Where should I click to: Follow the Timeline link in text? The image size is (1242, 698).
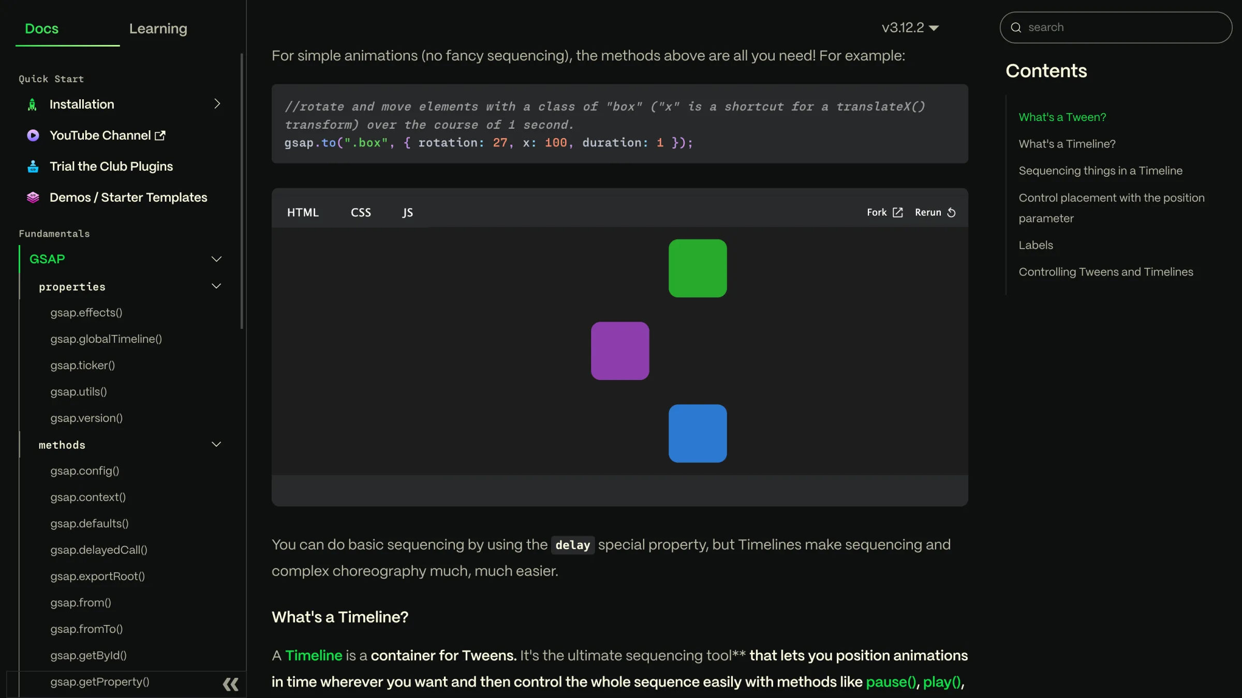click(313, 655)
